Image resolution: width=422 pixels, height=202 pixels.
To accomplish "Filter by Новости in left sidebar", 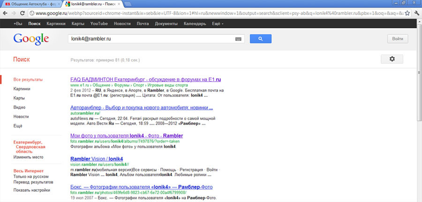I will click(21, 117).
